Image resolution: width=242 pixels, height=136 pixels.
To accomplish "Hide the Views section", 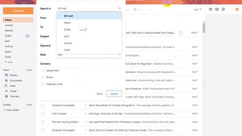I will click(x=29, y=70).
